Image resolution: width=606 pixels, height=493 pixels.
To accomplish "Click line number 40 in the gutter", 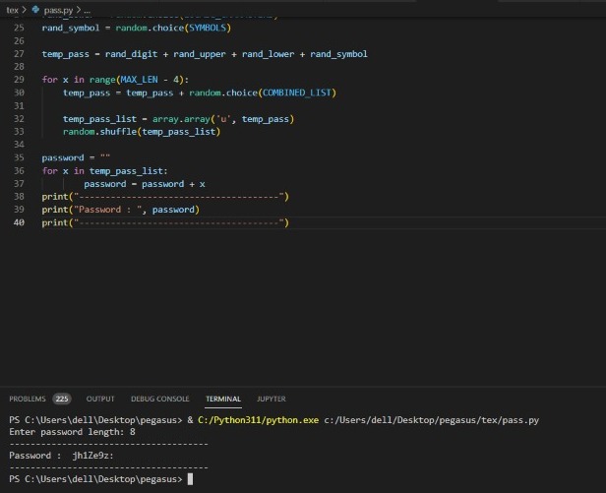I will (x=19, y=222).
